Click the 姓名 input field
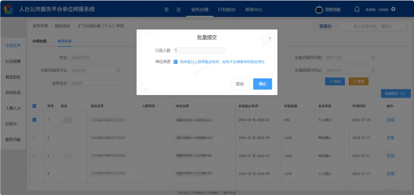 [96, 58]
